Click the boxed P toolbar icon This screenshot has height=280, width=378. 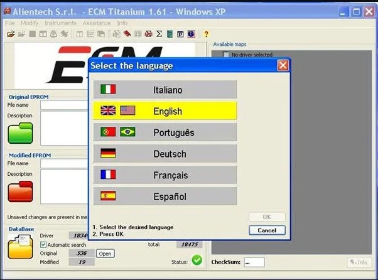click(x=180, y=35)
